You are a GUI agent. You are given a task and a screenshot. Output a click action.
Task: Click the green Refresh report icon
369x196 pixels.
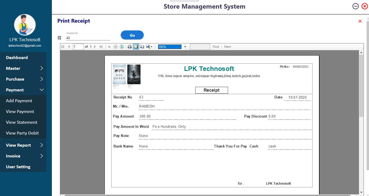click(x=122, y=47)
